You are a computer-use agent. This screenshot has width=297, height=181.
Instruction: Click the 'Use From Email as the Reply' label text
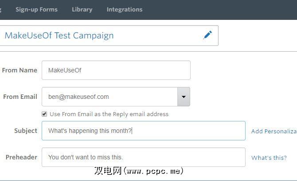[x=109, y=114]
